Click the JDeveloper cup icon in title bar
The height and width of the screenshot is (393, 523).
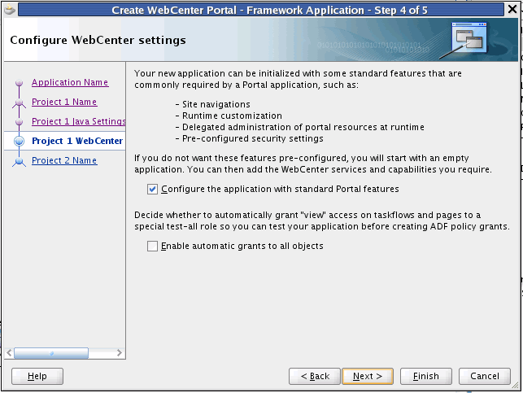(x=10, y=9)
